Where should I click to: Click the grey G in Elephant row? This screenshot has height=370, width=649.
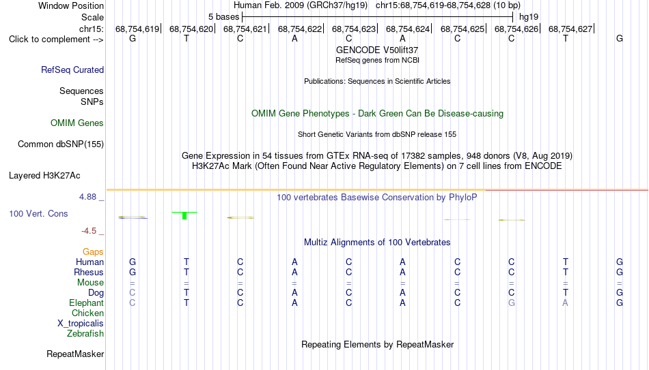click(x=512, y=303)
